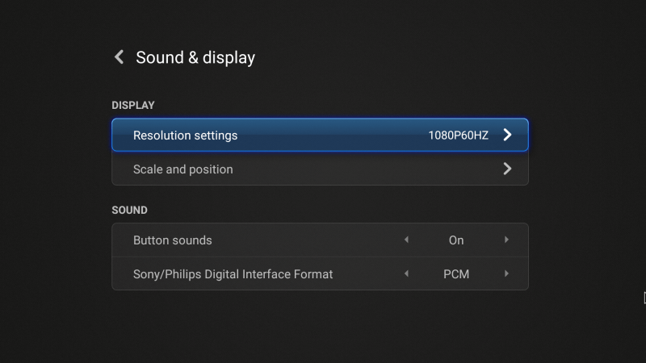Click the SOUND section header
This screenshot has width=646, height=363.
pyautogui.click(x=129, y=210)
